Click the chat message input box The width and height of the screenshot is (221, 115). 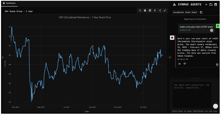click(192, 93)
